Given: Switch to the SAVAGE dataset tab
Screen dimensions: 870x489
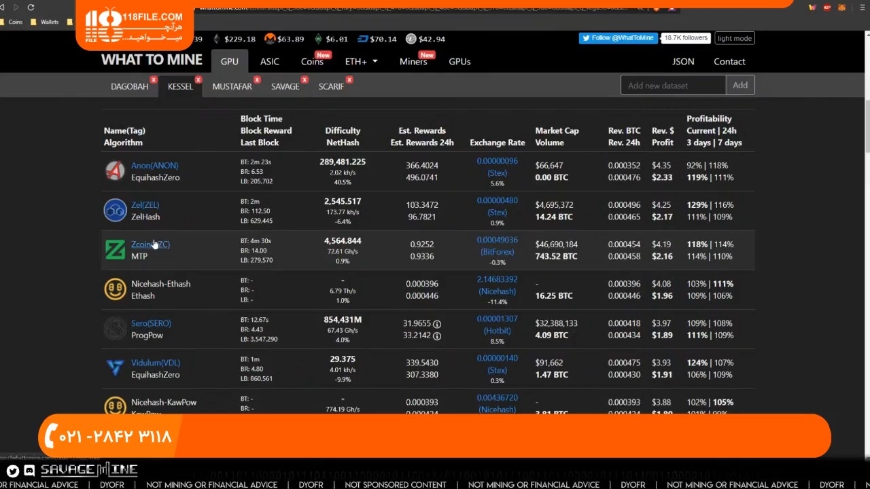Looking at the screenshot, I should [x=285, y=87].
